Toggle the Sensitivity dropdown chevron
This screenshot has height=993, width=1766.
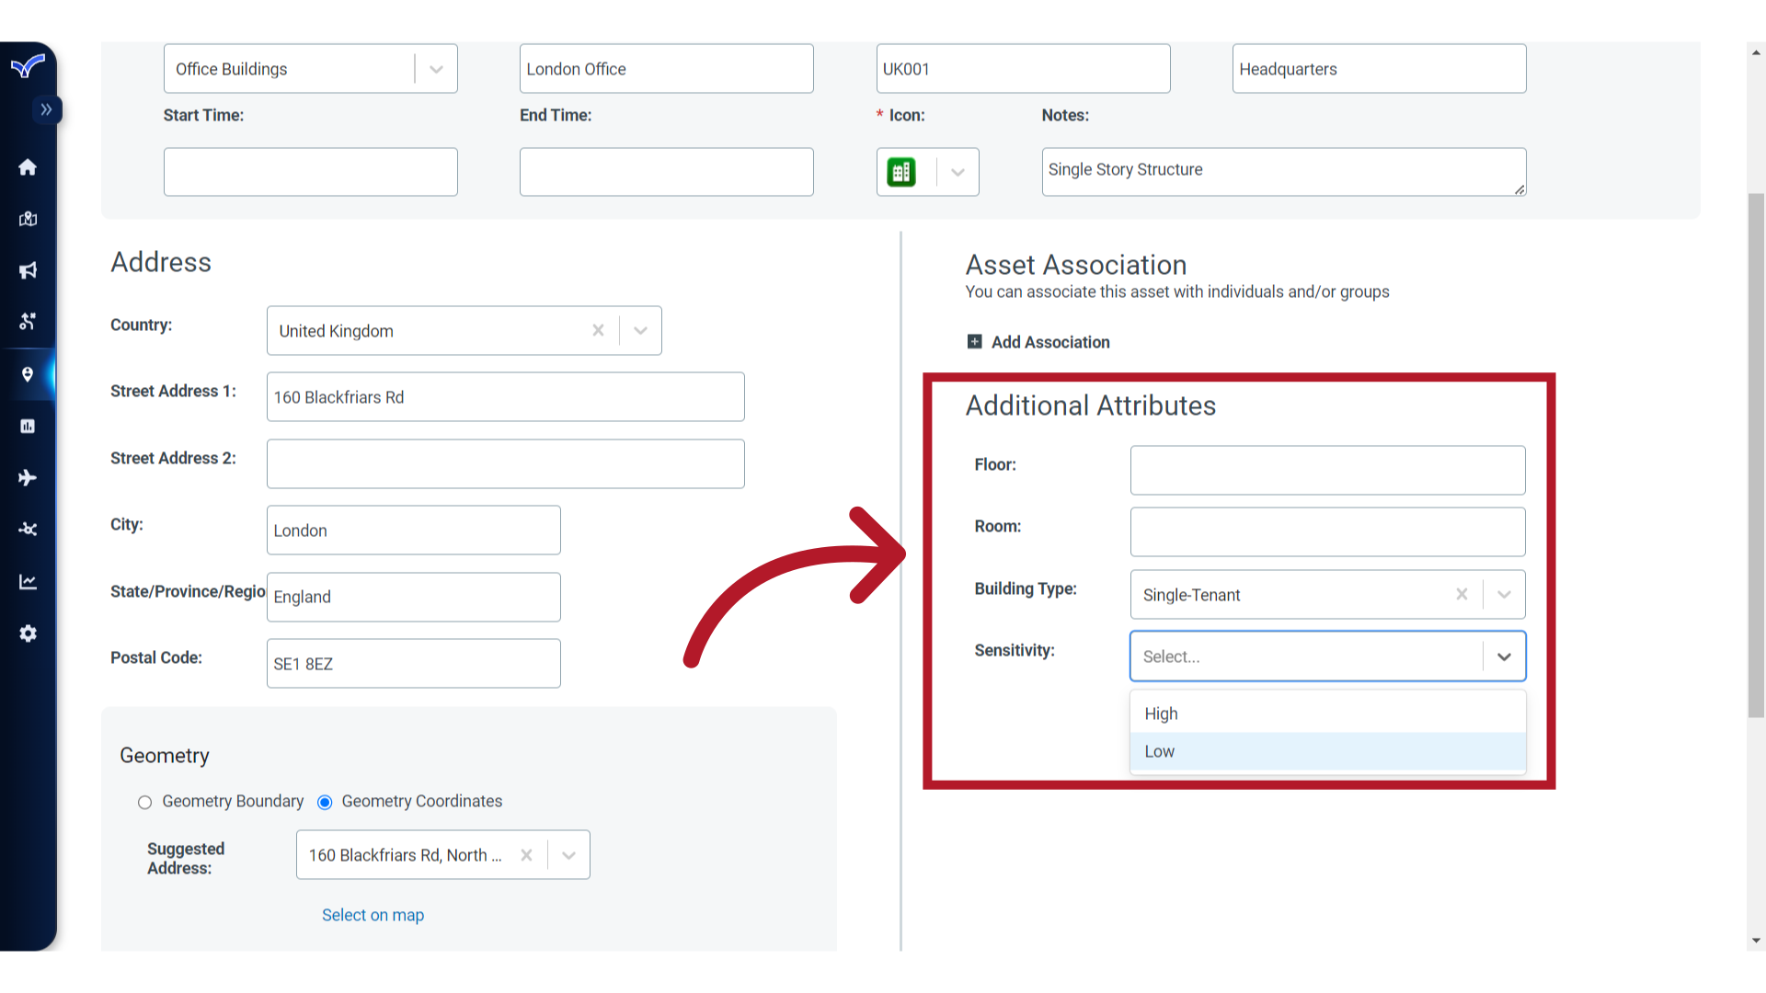(1504, 656)
